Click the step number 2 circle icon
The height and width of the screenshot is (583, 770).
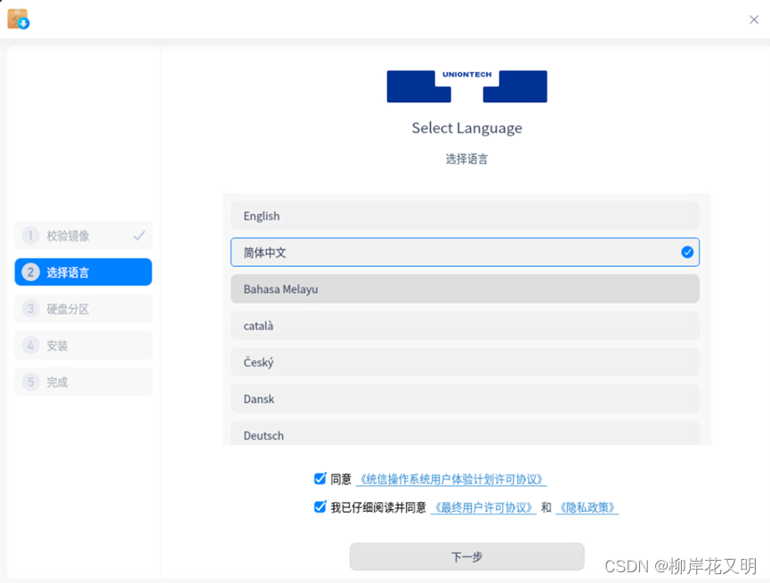point(30,272)
